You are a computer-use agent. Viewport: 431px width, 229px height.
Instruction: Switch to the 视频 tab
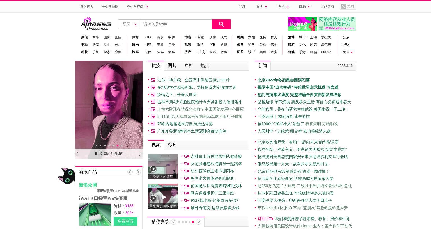pyautogui.click(x=156, y=145)
